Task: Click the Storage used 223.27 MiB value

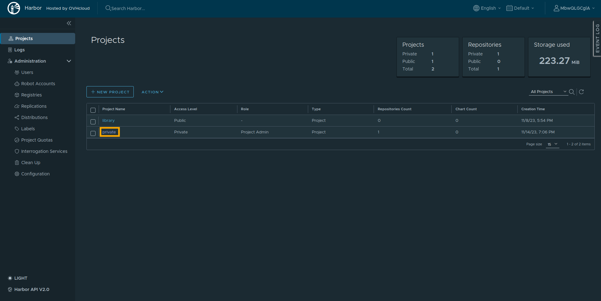Action: (x=559, y=61)
